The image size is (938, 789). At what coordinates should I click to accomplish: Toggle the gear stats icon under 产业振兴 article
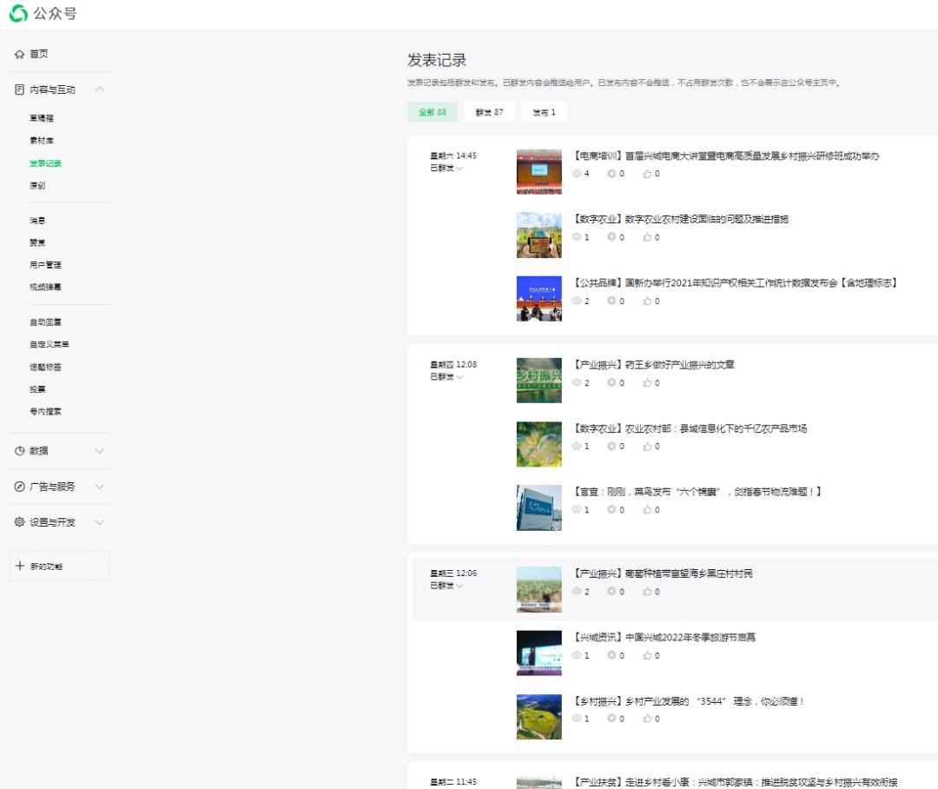[x=612, y=382]
